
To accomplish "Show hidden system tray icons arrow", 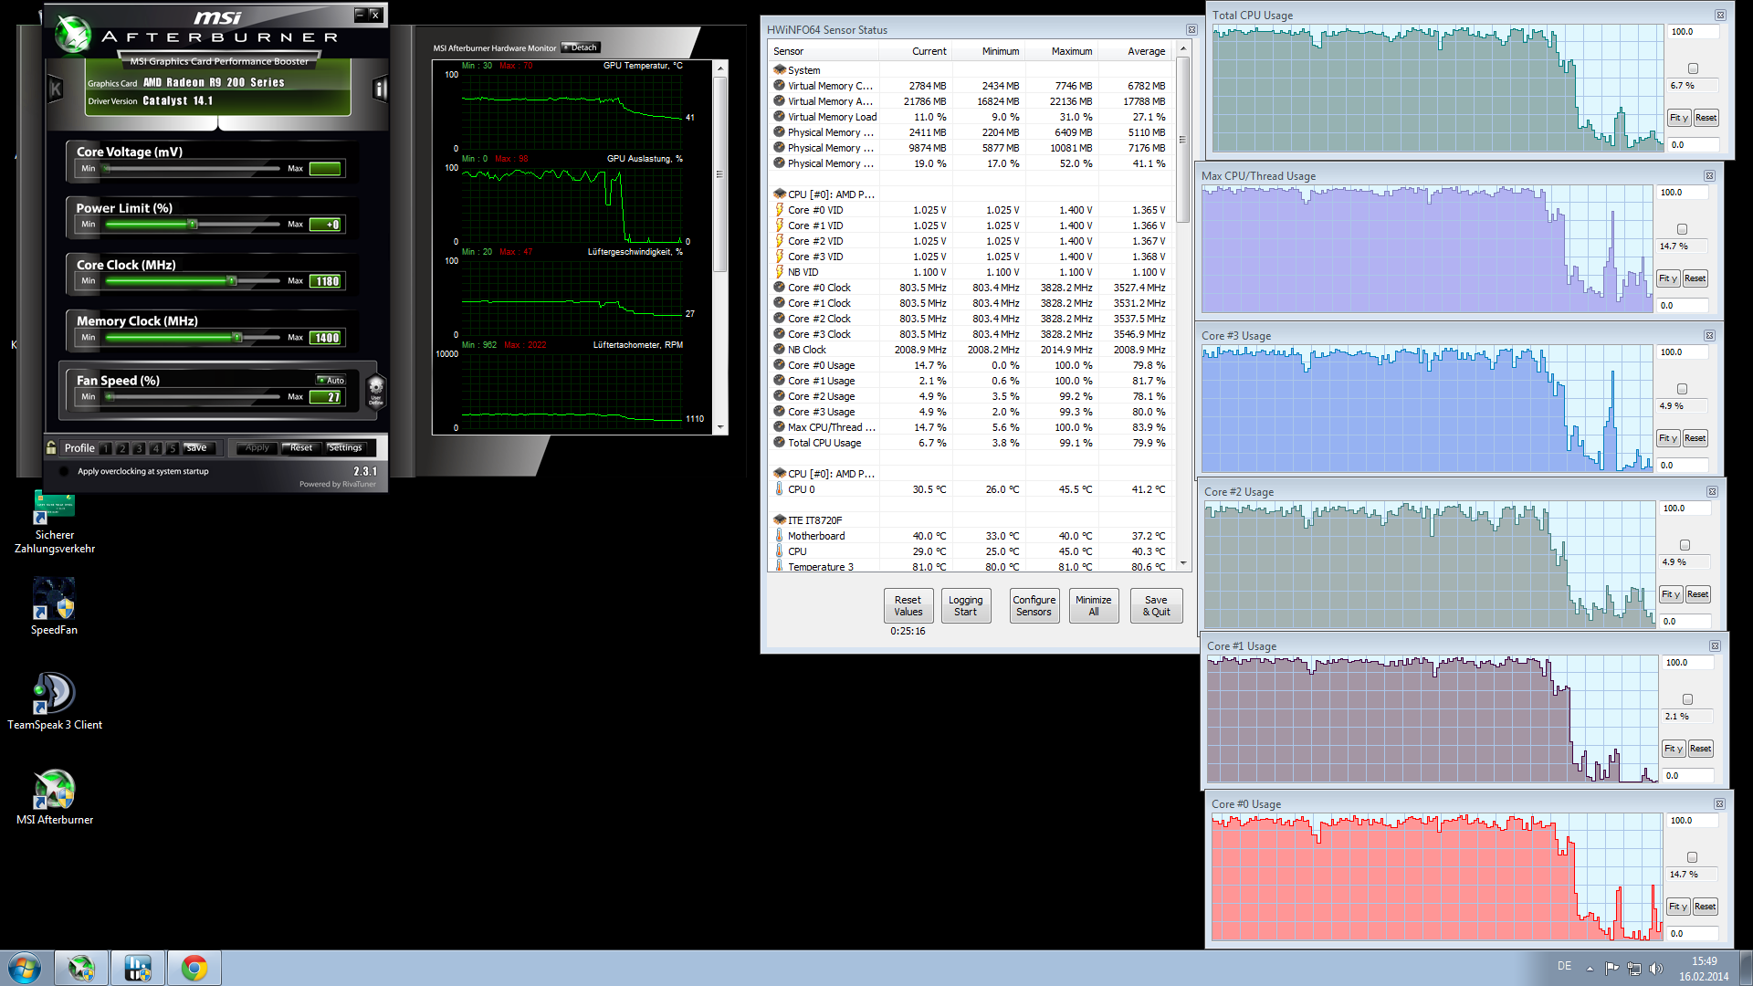I will click(x=1590, y=968).
